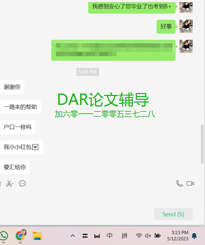
Task: Start a voice call
Action: click(x=179, y=184)
